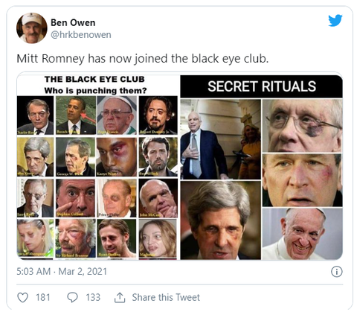Click the Ben Owen display name
The width and height of the screenshot is (357, 312).
(x=73, y=22)
